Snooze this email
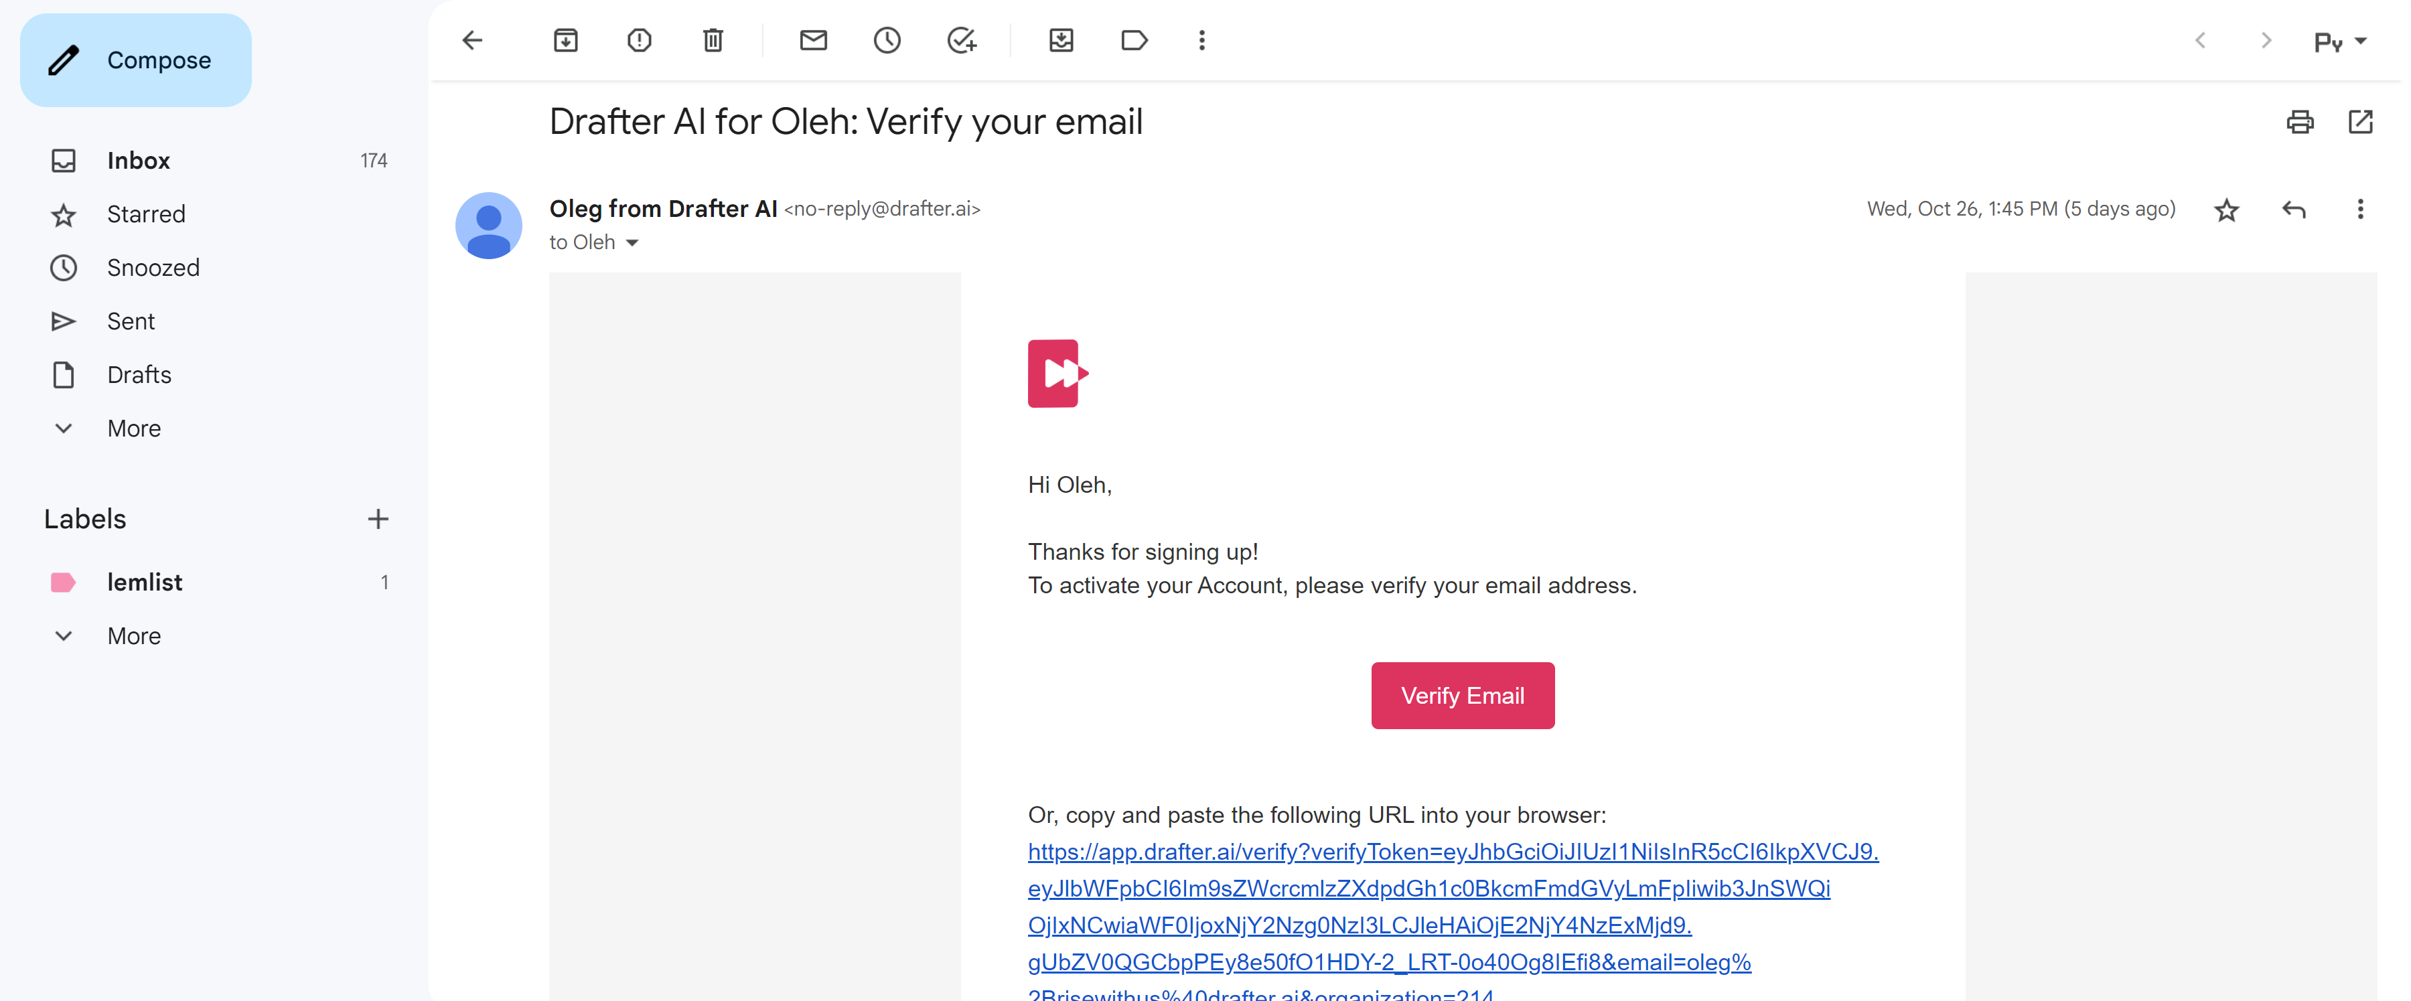Screen dimensions: 2411x1001 point(887,40)
